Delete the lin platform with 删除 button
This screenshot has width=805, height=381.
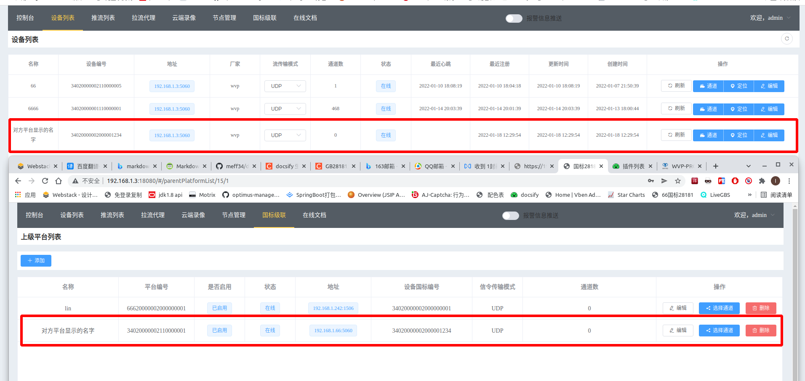(760, 308)
